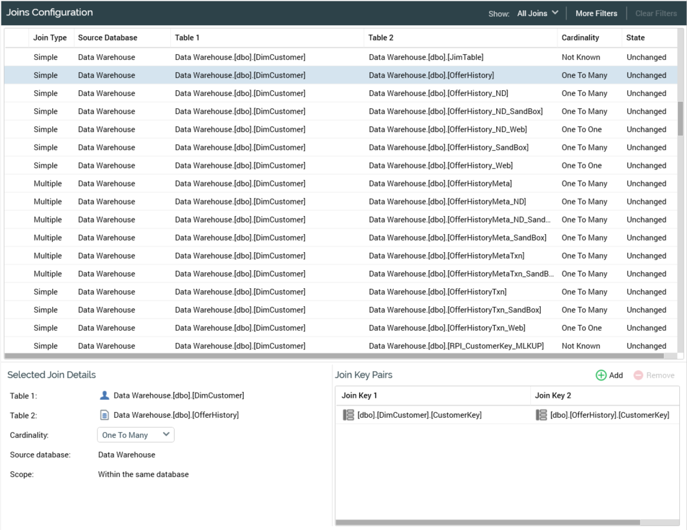The width and height of the screenshot is (687, 530).
Task: Click the Table 2 column header
Action: 381,38
